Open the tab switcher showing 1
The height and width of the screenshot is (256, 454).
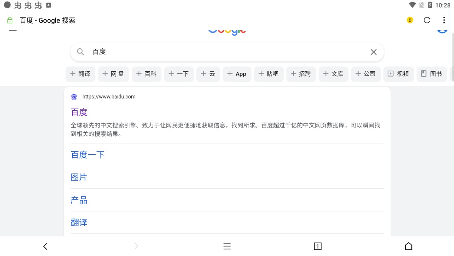(318, 246)
